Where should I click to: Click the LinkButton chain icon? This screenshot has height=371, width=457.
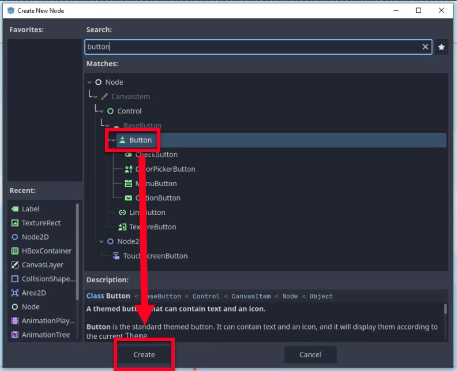click(x=122, y=213)
